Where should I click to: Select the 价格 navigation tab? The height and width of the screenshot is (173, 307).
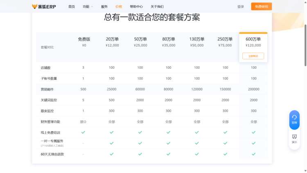(x=119, y=7)
